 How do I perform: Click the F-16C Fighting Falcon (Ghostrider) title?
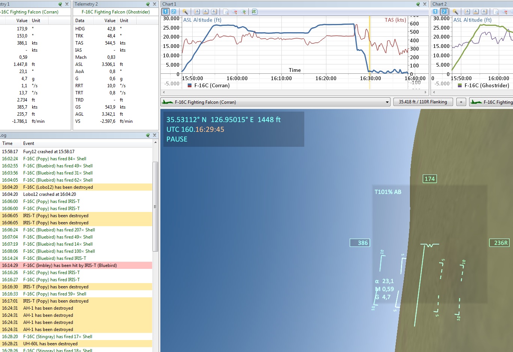116,12
